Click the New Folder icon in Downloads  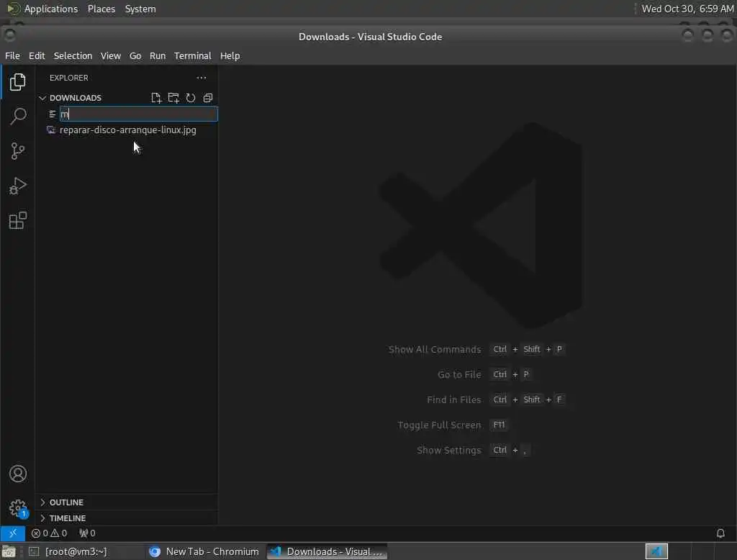(x=173, y=98)
